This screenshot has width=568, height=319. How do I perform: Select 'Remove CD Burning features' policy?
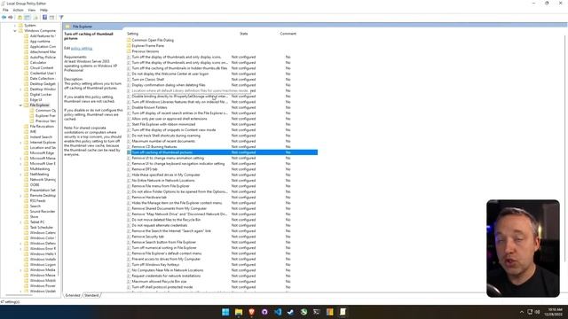[154, 147]
